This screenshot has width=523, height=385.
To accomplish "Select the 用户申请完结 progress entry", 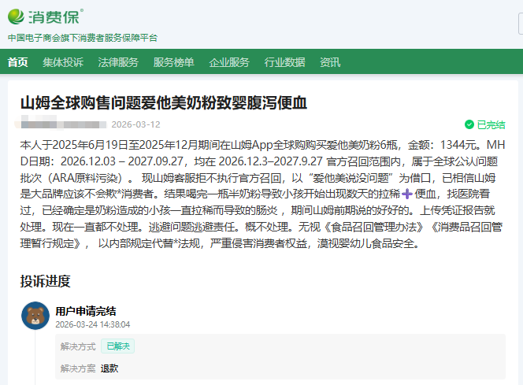I will 86,310.
